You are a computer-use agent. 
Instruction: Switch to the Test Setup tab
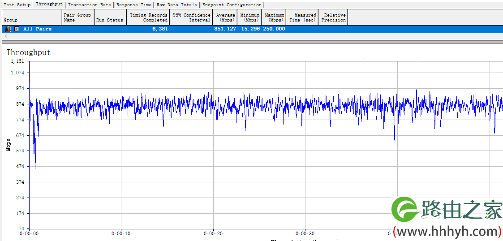[x=17, y=5]
